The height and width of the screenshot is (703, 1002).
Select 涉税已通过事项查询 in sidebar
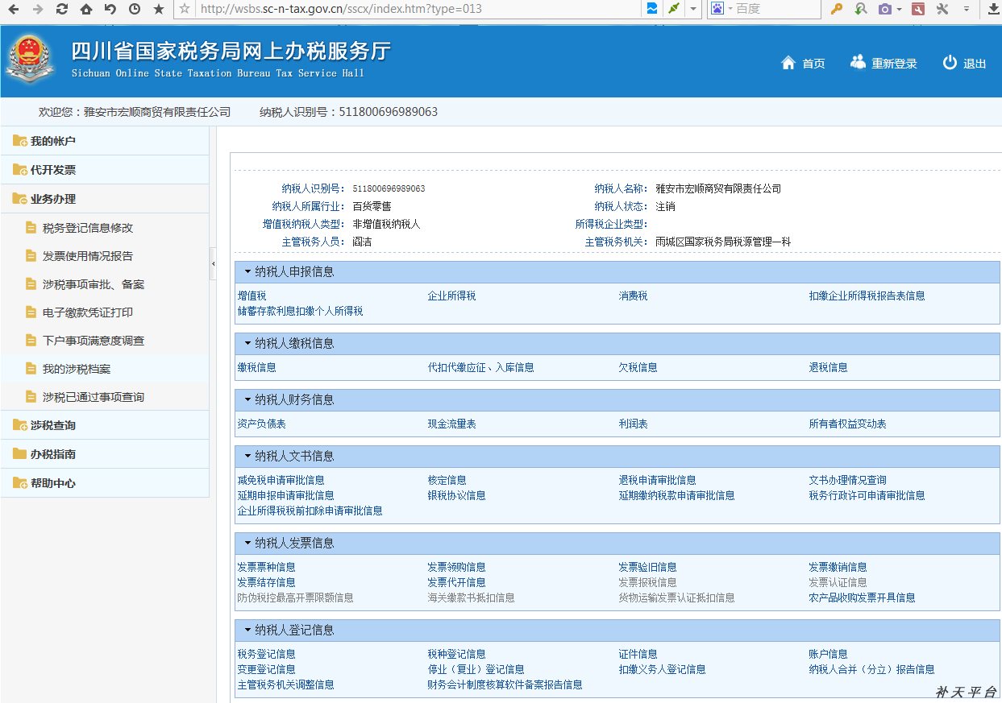point(94,397)
